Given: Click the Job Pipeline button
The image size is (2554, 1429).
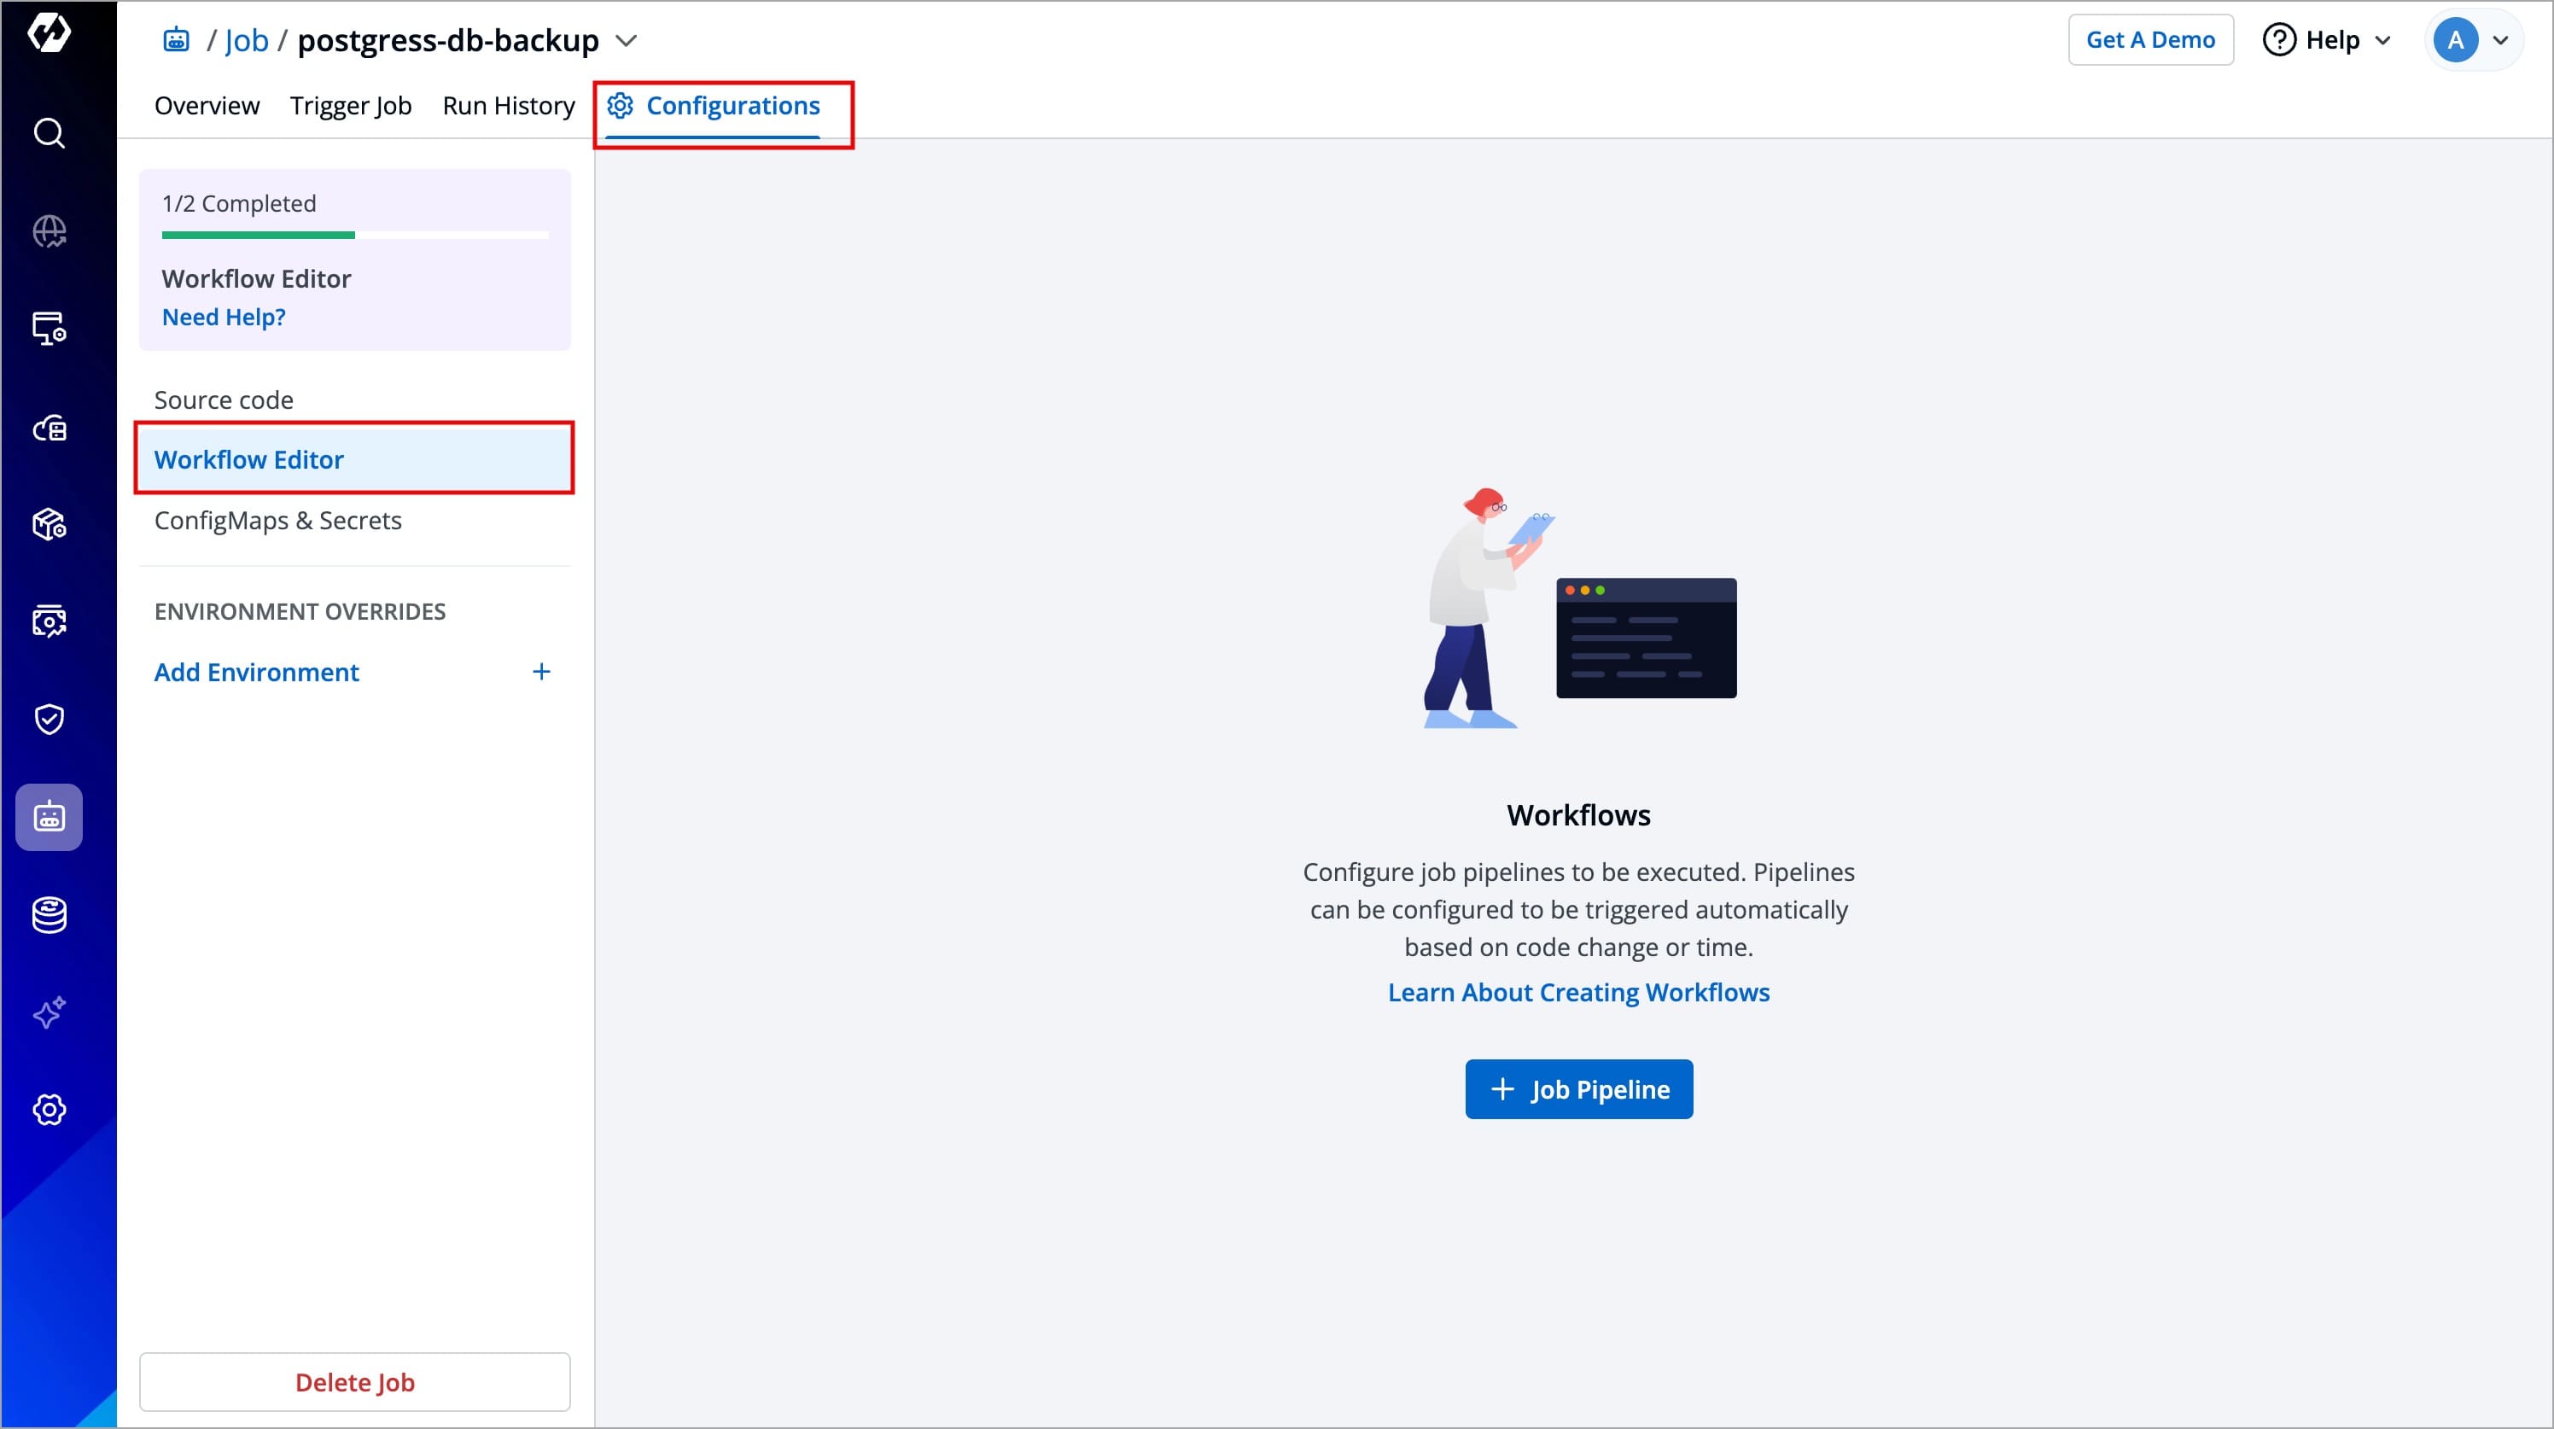Looking at the screenshot, I should click(x=1578, y=1089).
